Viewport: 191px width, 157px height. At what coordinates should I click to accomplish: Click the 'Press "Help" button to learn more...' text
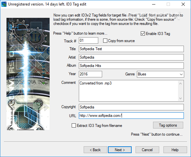click(x=80, y=33)
